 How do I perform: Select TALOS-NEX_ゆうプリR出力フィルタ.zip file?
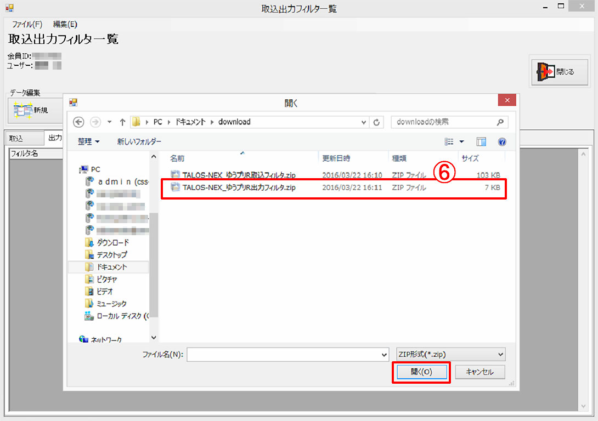[334, 187]
